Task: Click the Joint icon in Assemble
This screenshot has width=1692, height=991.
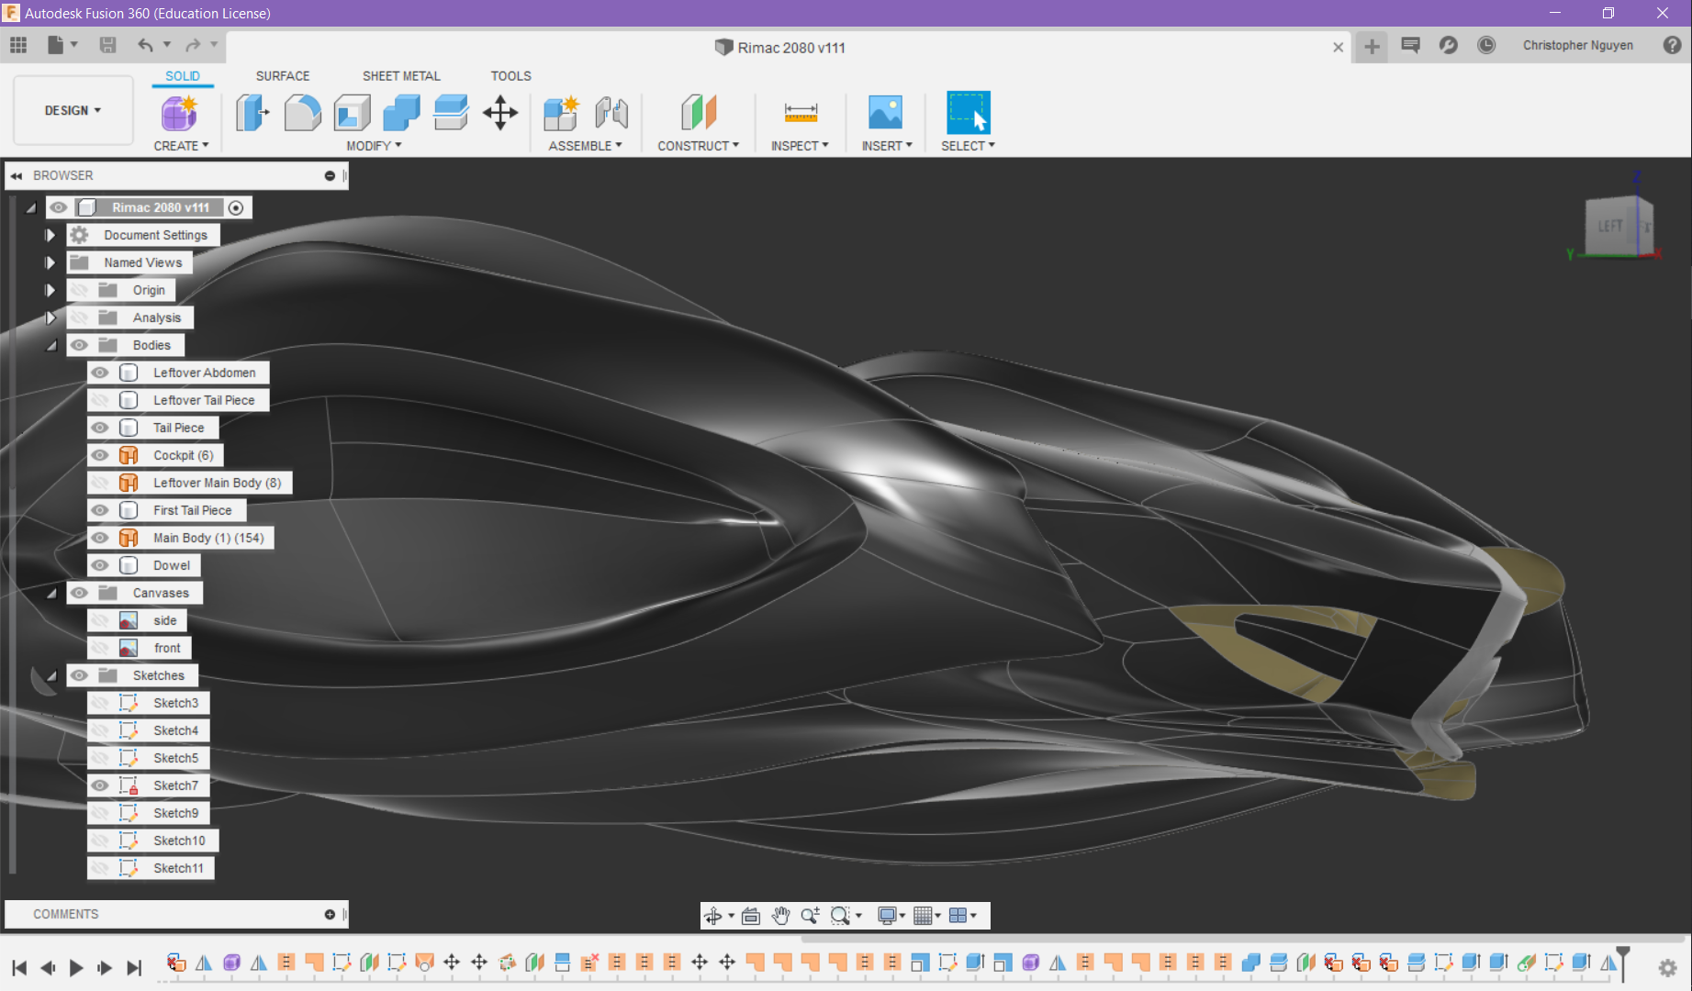Action: coord(611,113)
